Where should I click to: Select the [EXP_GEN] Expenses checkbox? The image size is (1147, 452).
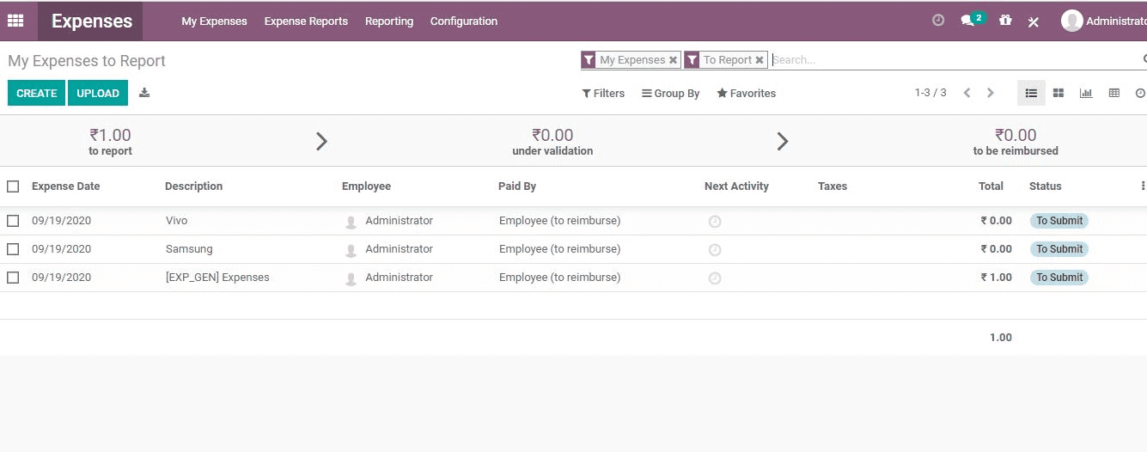point(13,278)
